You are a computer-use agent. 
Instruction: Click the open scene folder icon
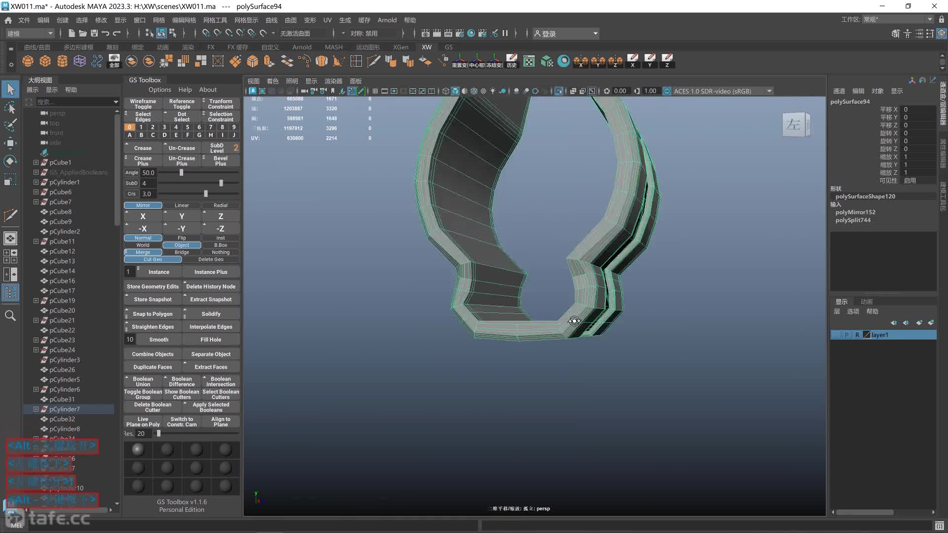(82, 34)
